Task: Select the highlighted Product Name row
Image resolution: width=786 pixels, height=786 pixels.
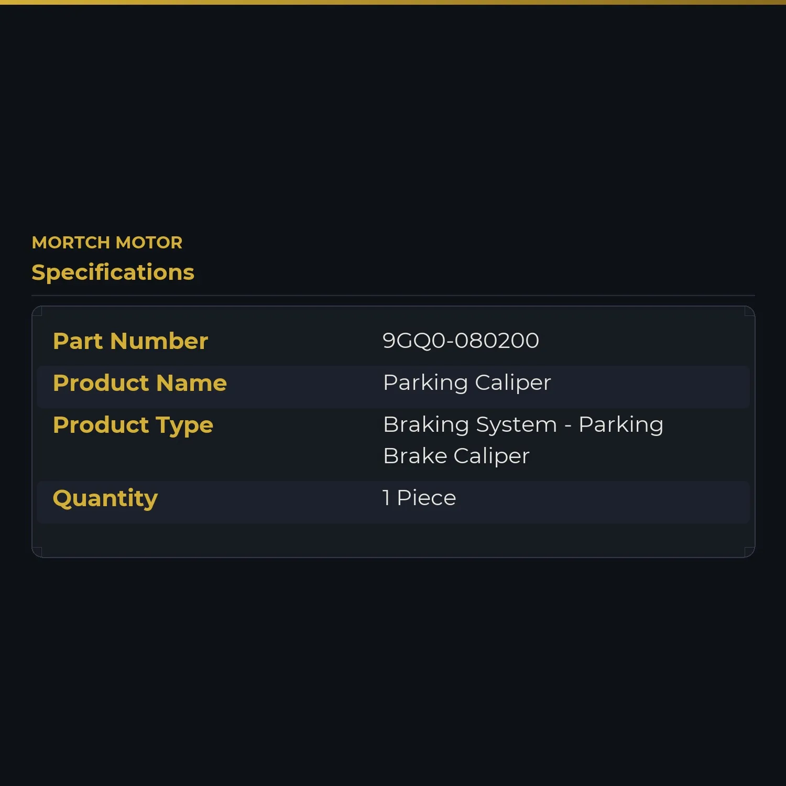Action: point(393,387)
